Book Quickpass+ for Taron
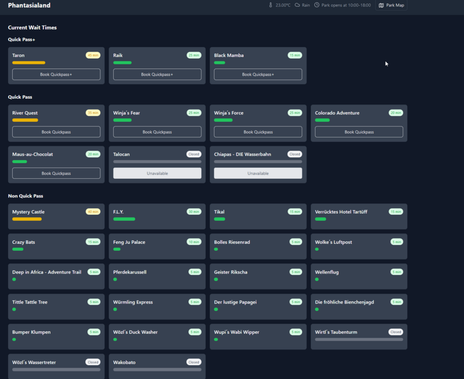 coord(56,74)
